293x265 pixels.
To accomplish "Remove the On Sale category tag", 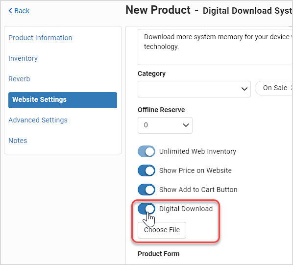I will coord(292,88).
